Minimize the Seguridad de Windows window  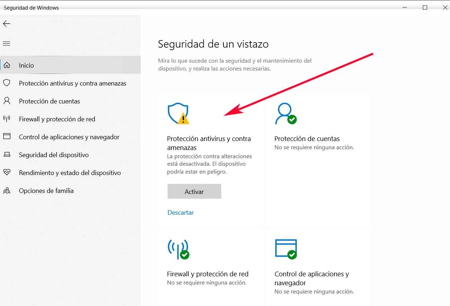coord(405,8)
